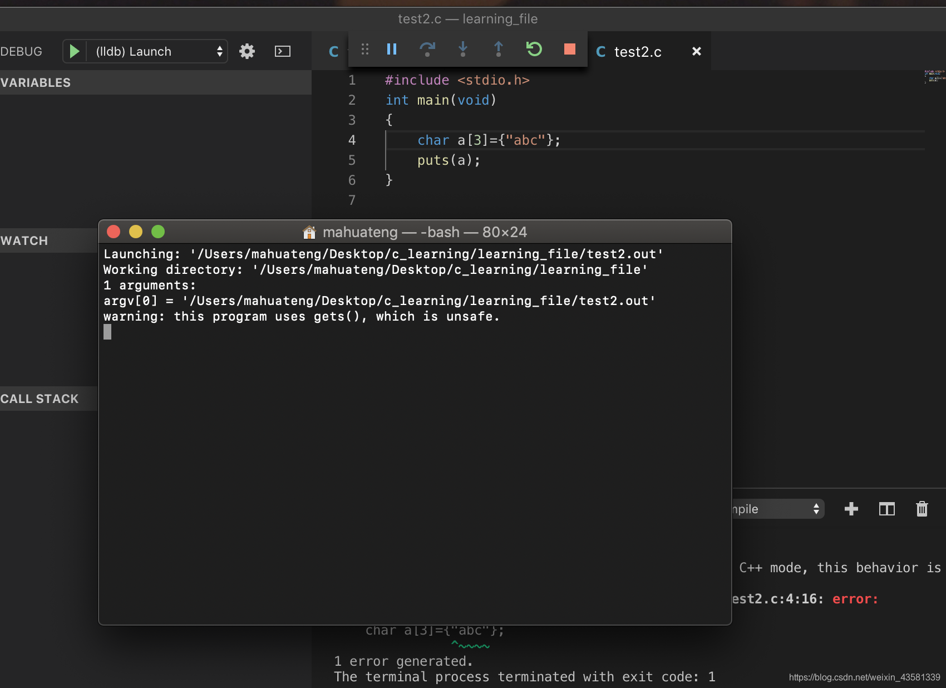Restart the debug session

pos(534,50)
